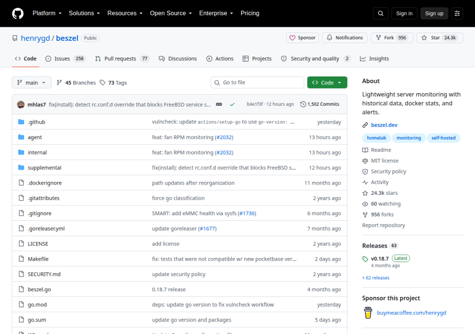Screen dimensions: 475x334
Task: Open the + 62 releases link
Action: [376, 278]
